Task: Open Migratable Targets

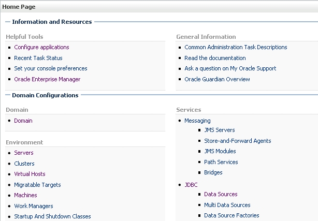Action: coord(37,185)
